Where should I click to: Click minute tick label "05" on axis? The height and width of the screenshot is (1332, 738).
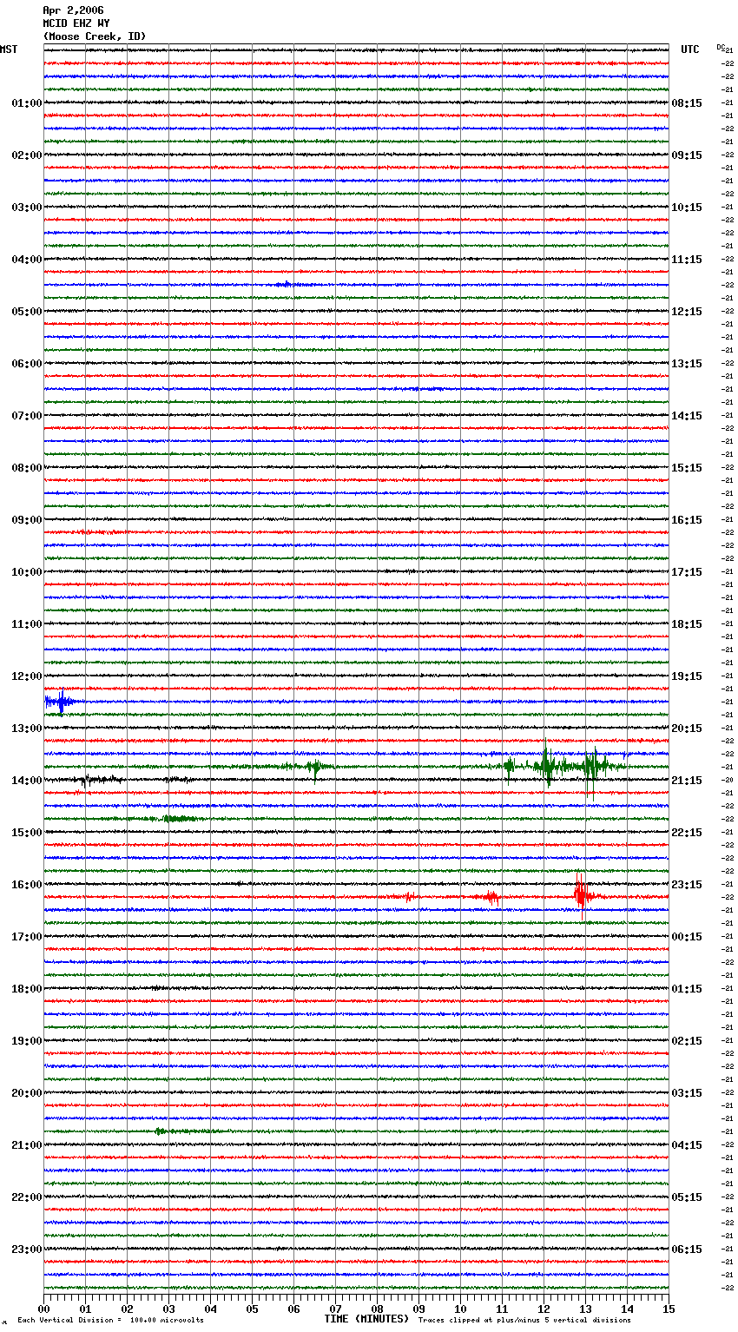click(252, 1309)
